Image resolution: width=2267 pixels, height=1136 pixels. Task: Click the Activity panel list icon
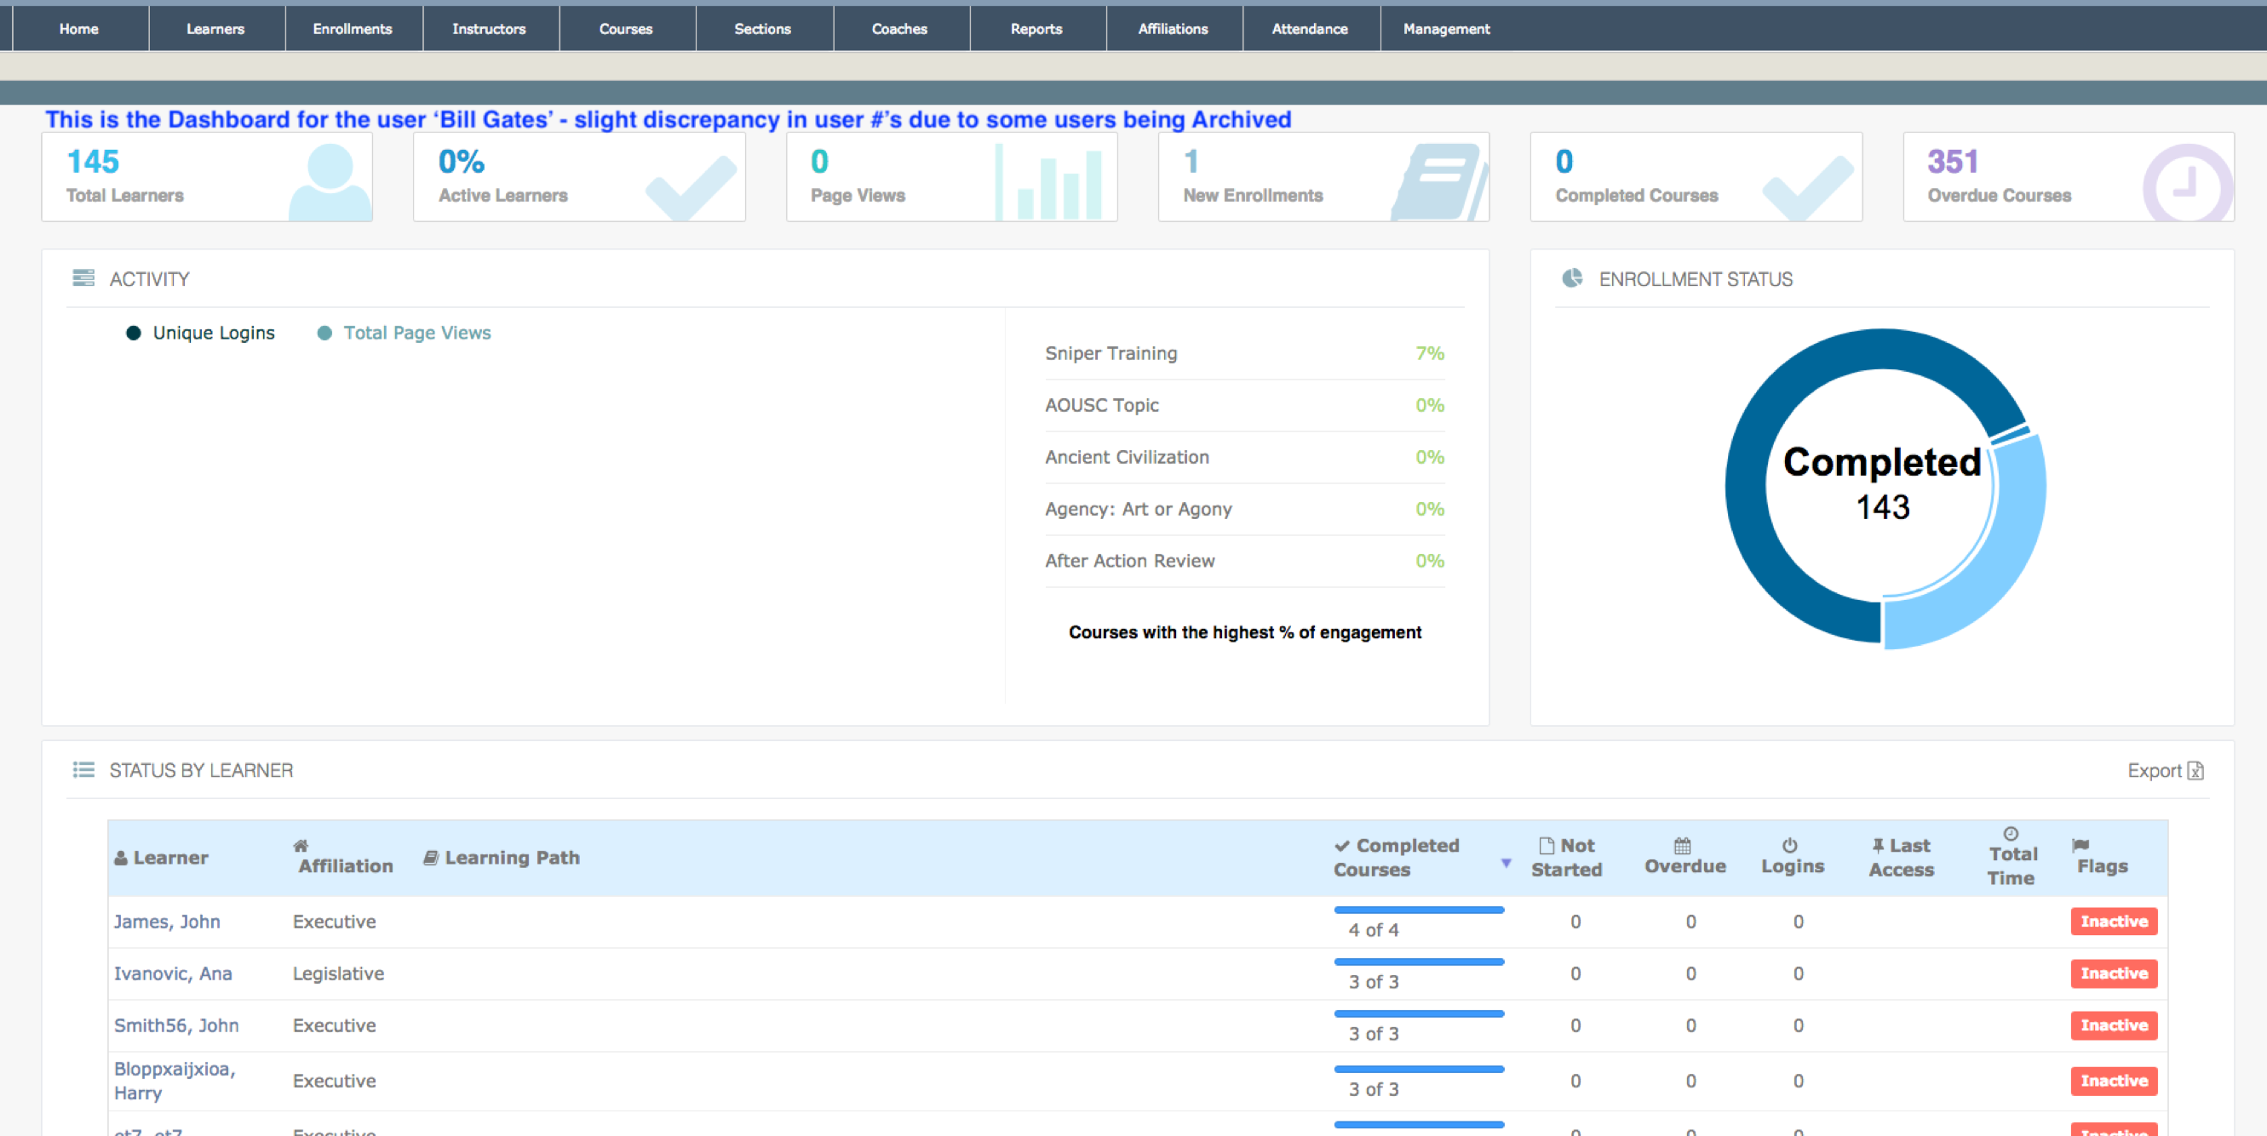[x=83, y=279]
